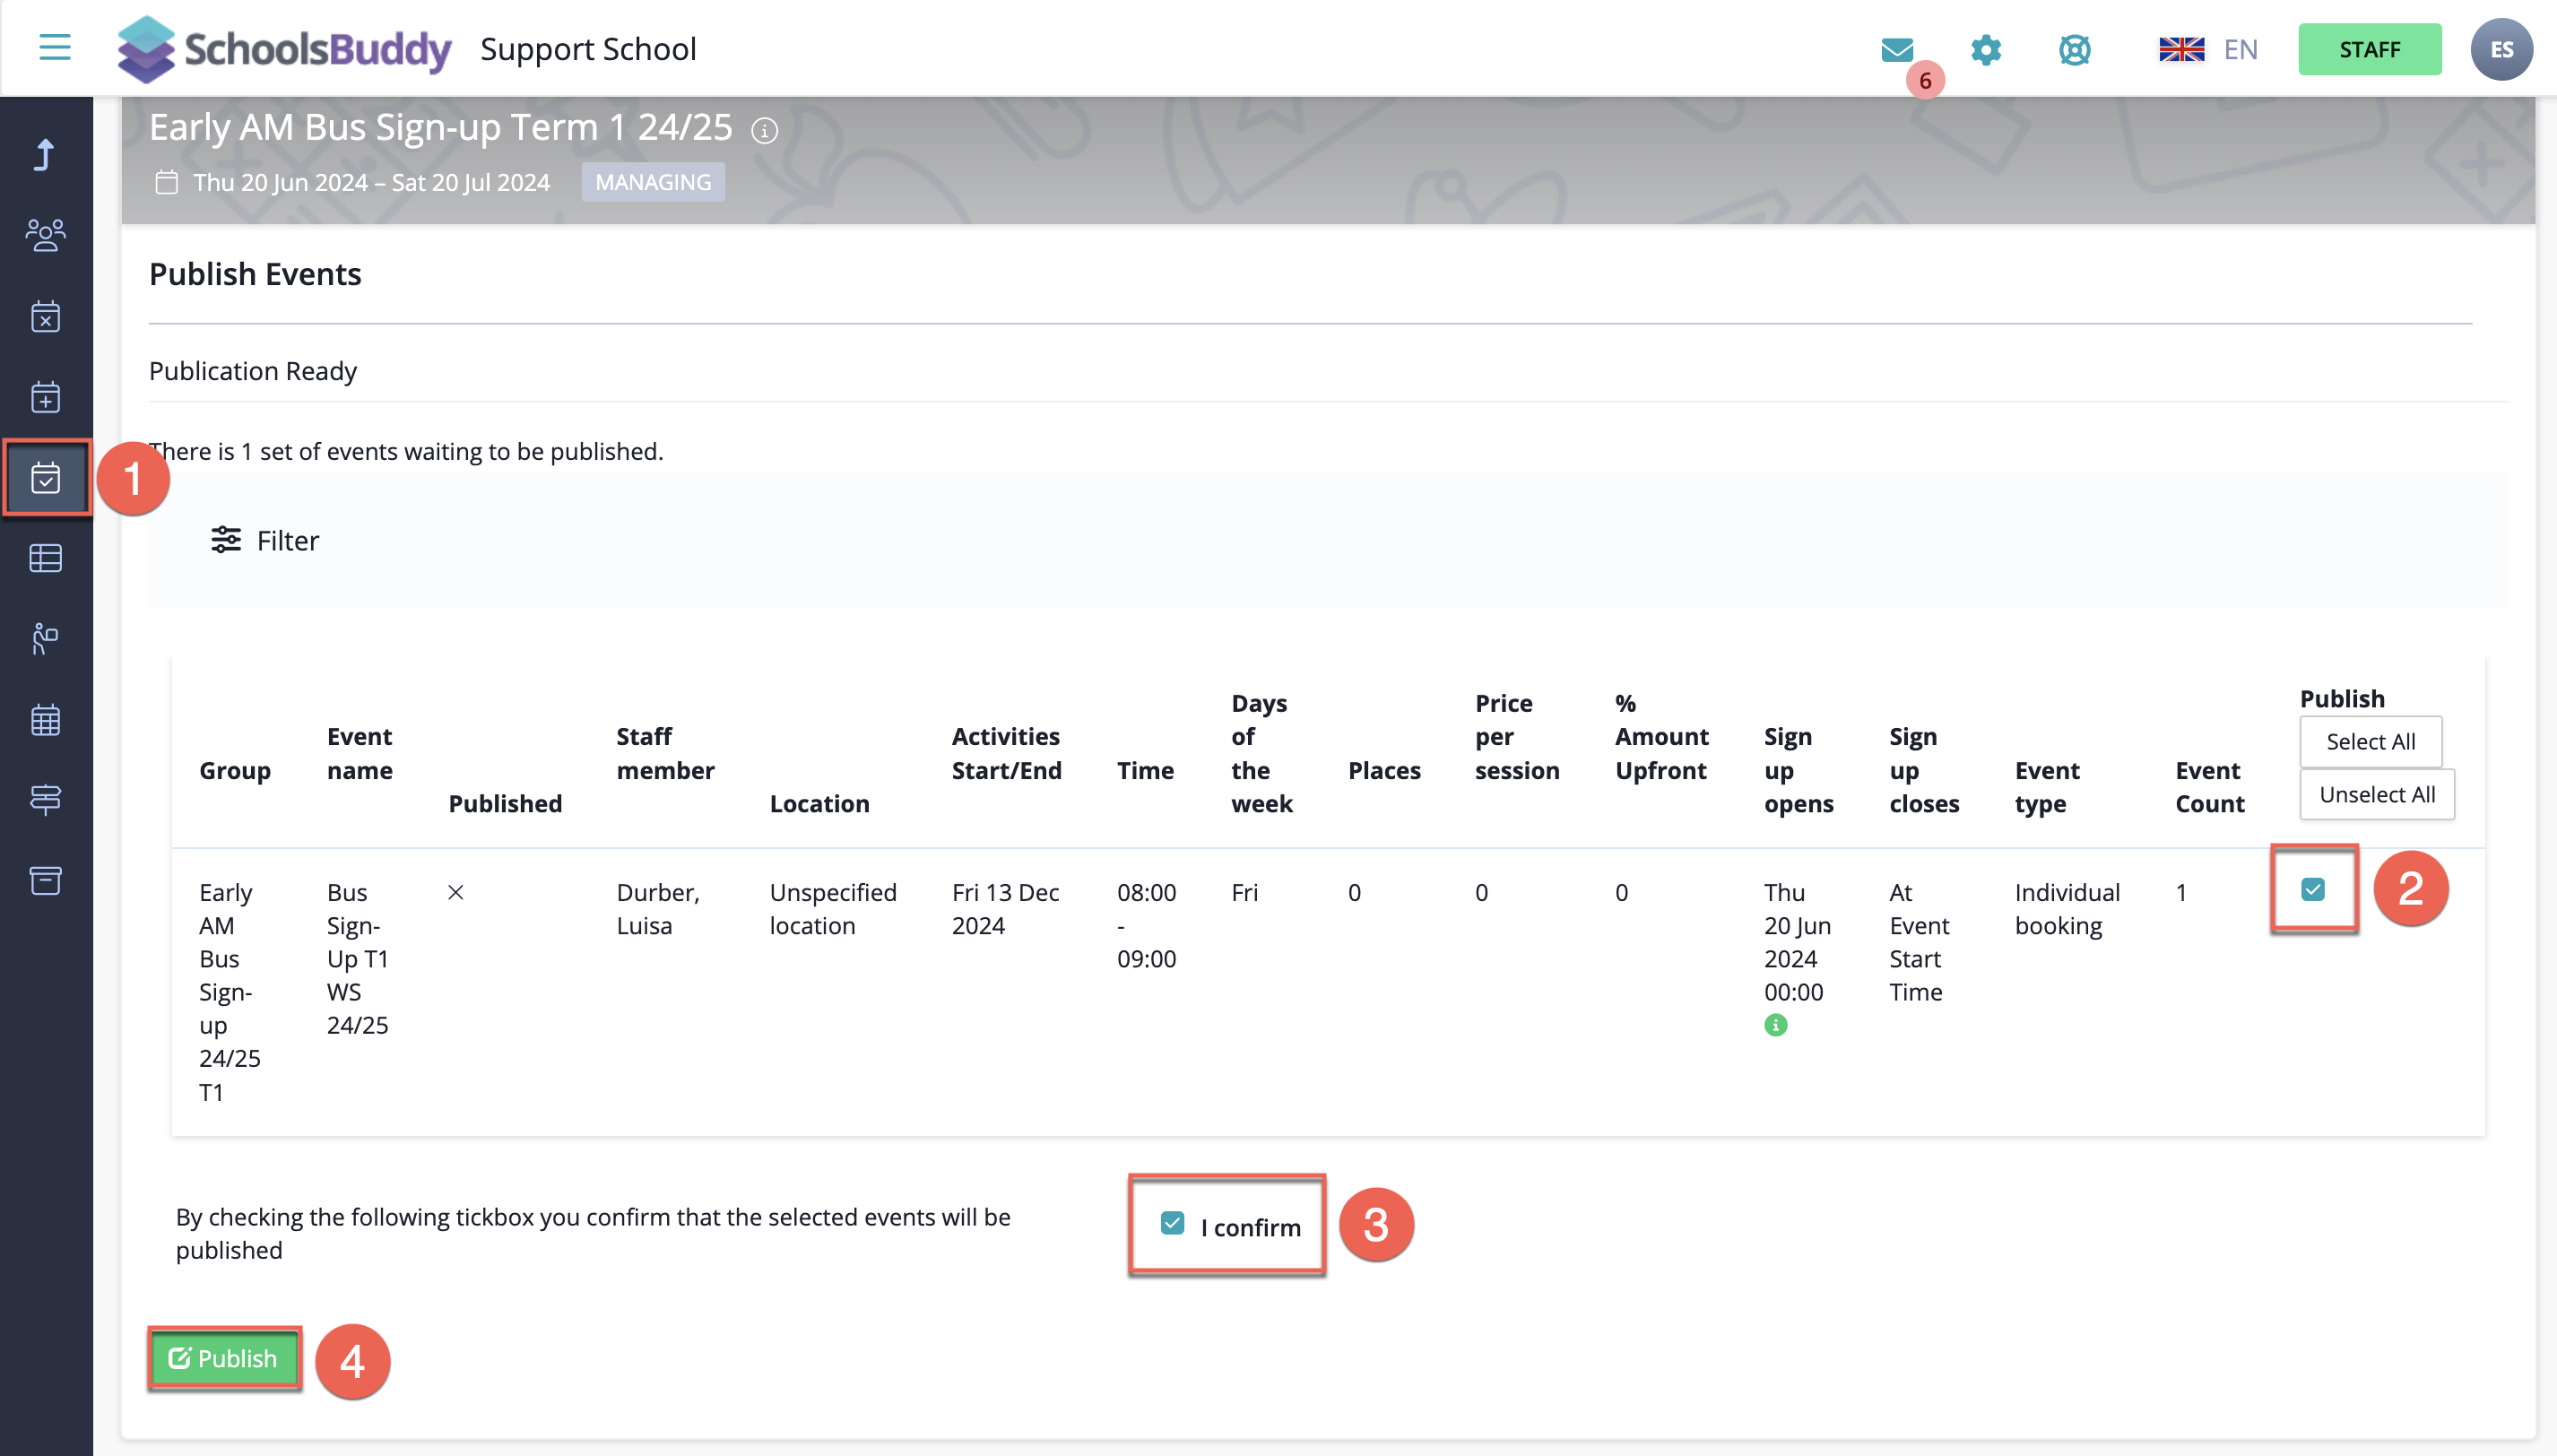The height and width of the screenshot is (1456, 2557).
Task: Click the filter sliders icon
Action: point(226,540)
